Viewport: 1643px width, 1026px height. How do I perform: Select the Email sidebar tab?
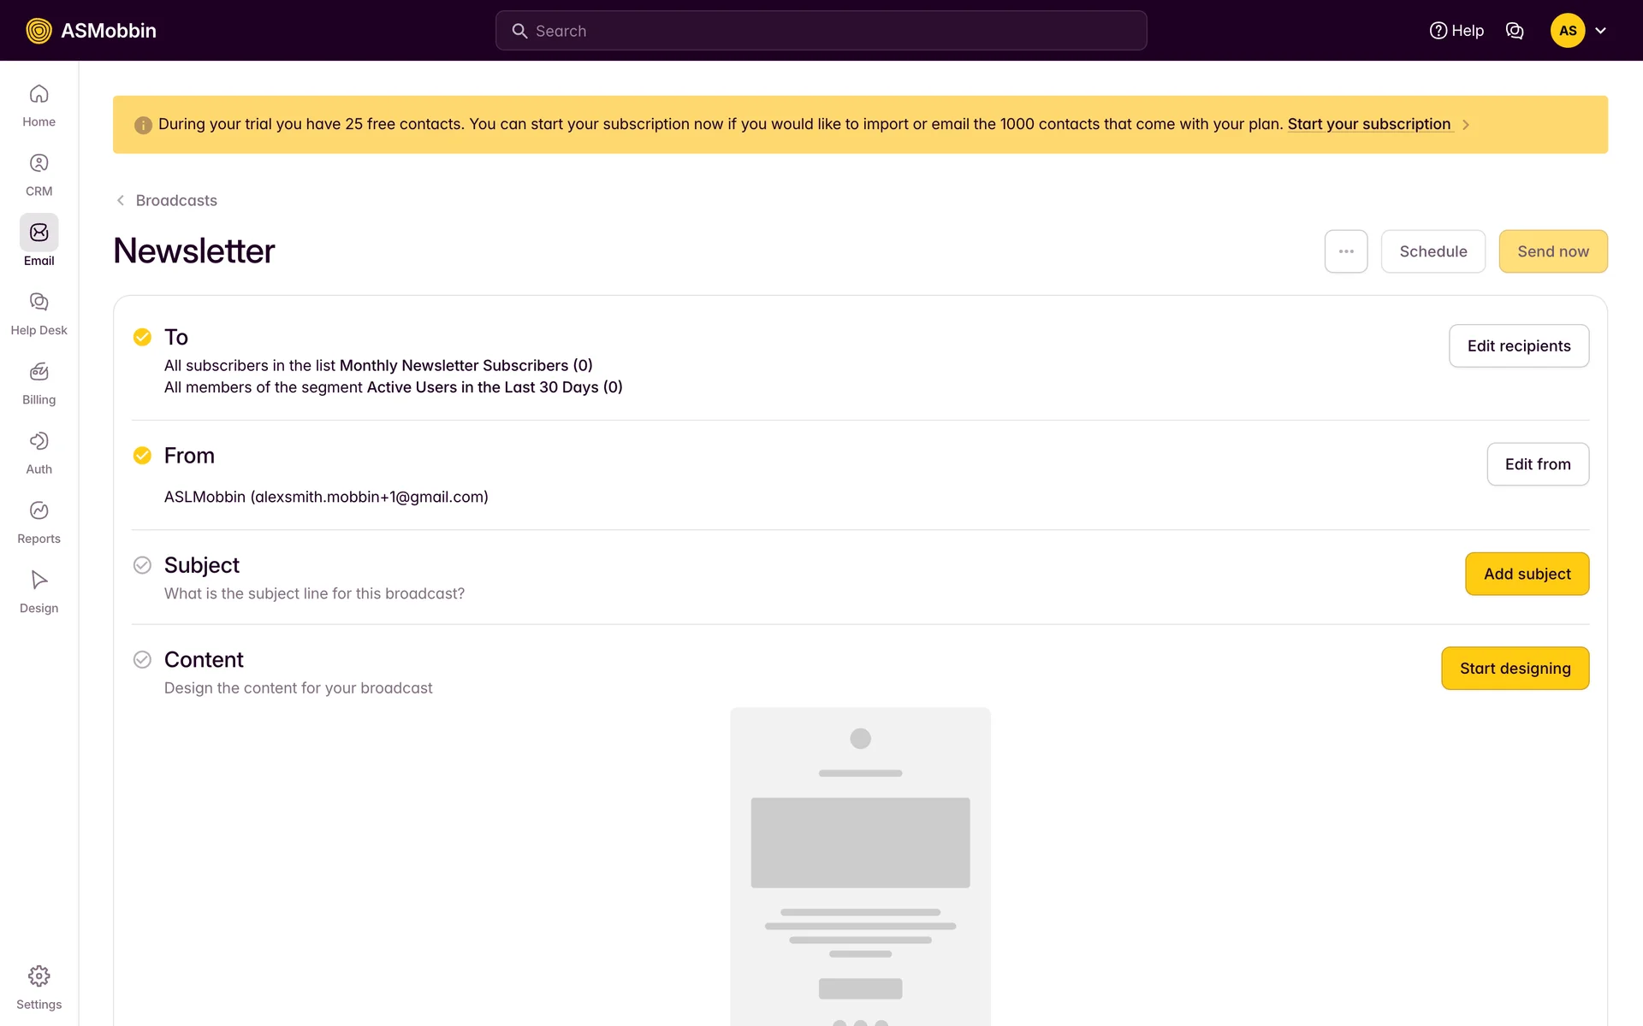(x=39, y=241)
